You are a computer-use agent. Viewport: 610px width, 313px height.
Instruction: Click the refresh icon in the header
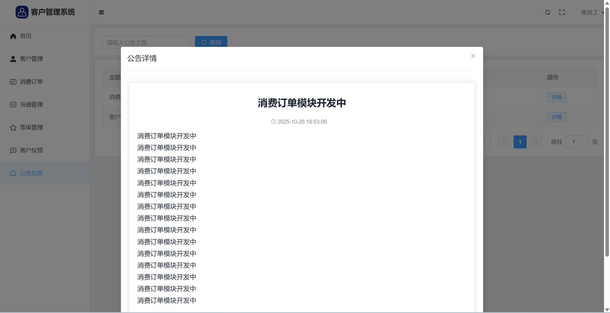[x=548, y=13]
